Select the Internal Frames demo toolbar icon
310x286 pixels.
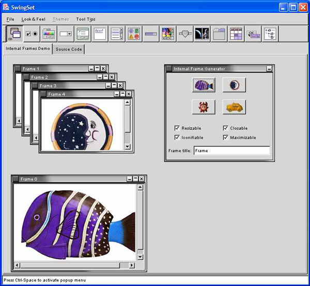(x=14, y=33)
